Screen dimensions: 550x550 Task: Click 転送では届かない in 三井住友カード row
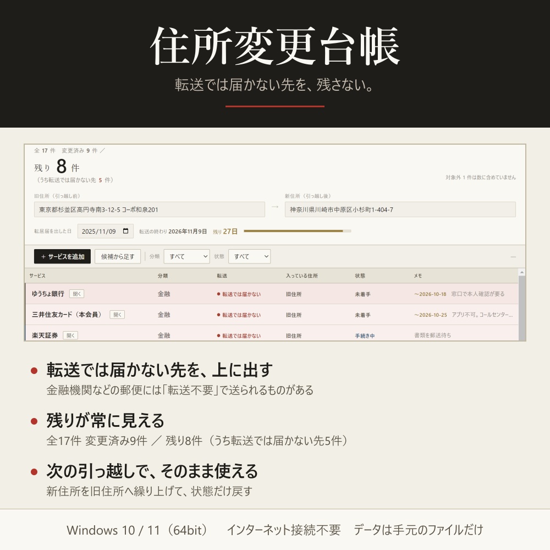239,315
